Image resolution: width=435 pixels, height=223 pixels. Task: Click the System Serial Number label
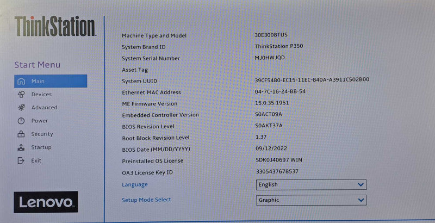coord(151,58)
